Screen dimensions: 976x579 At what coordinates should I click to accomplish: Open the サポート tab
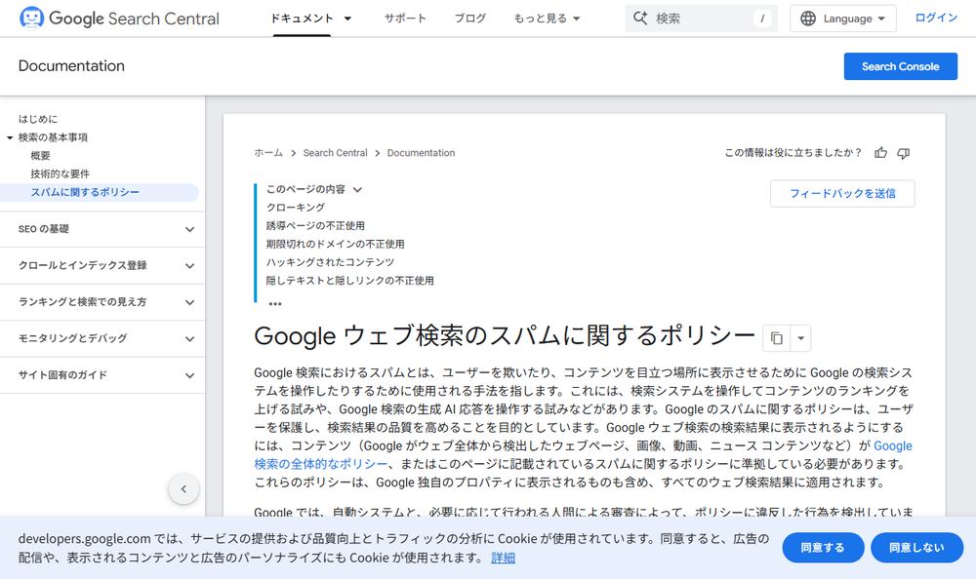[405, 19]
